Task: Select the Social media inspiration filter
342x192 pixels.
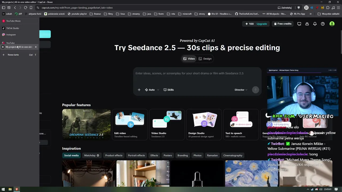Action: pyautogui.click(x=71, y=155)
